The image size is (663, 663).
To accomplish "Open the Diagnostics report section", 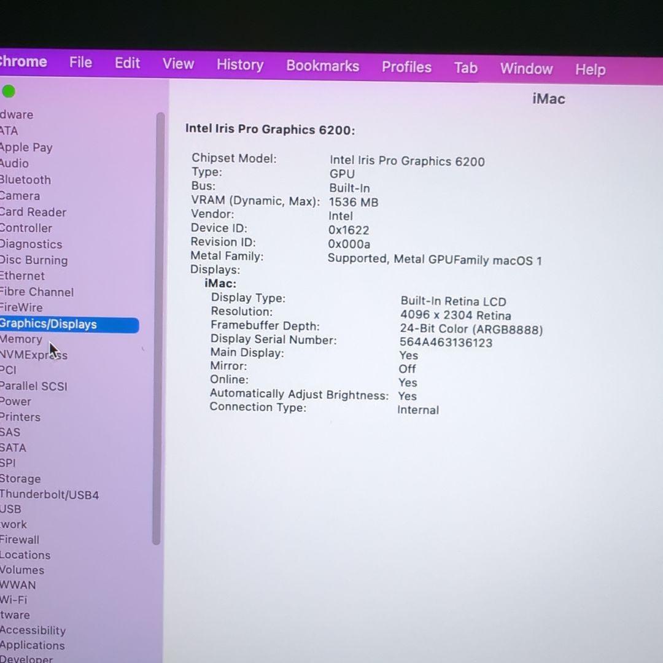I will click(x=31, y=244).
